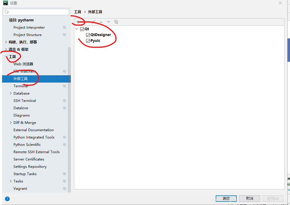Click the project-level icon beside Project Interpreter

tap(65, 28)
